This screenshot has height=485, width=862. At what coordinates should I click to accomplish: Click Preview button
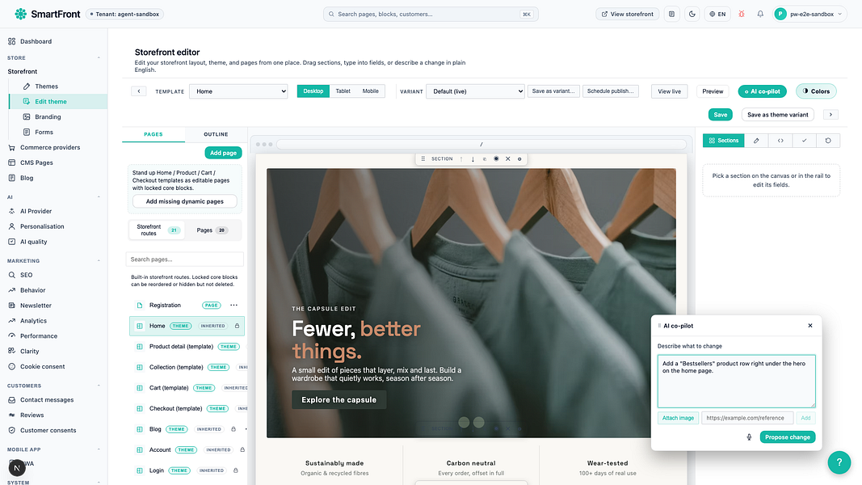tap(713, 91)
